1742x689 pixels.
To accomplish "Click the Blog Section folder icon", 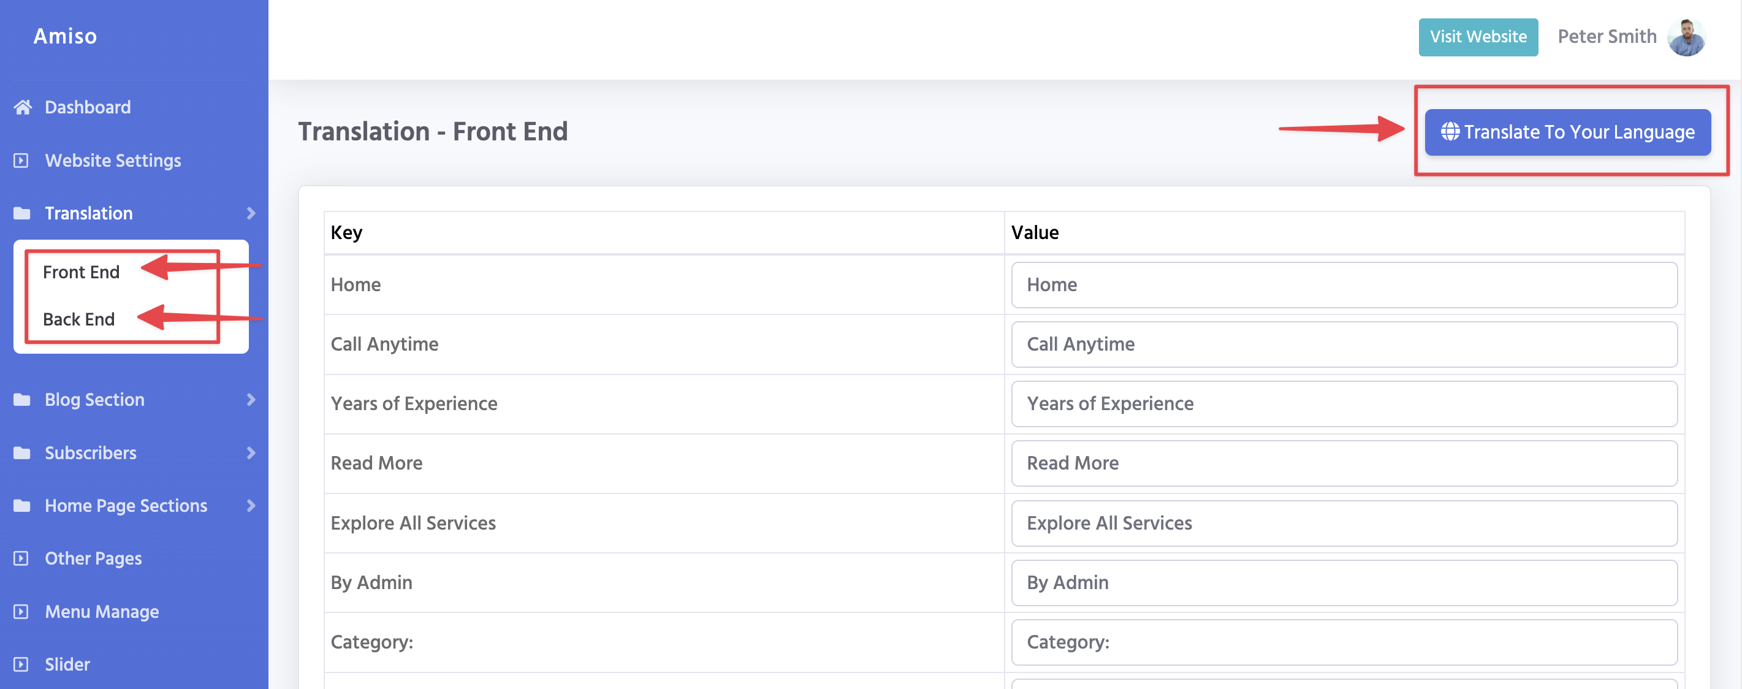I will [x=21, y=400].
